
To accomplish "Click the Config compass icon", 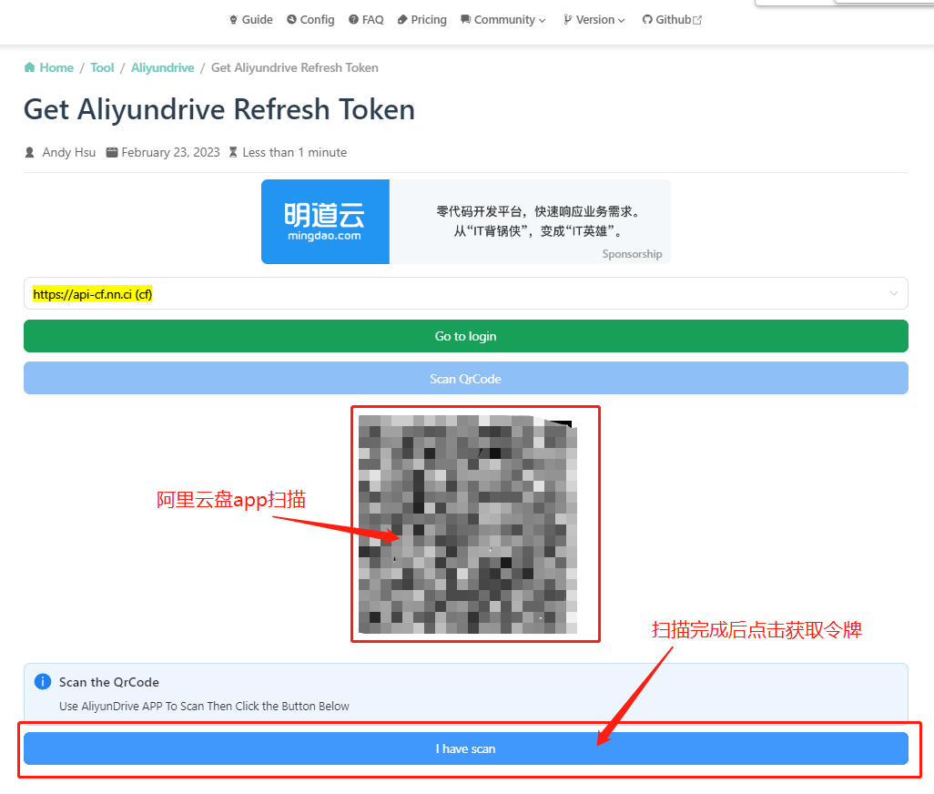I will click(x=291, y=20).
